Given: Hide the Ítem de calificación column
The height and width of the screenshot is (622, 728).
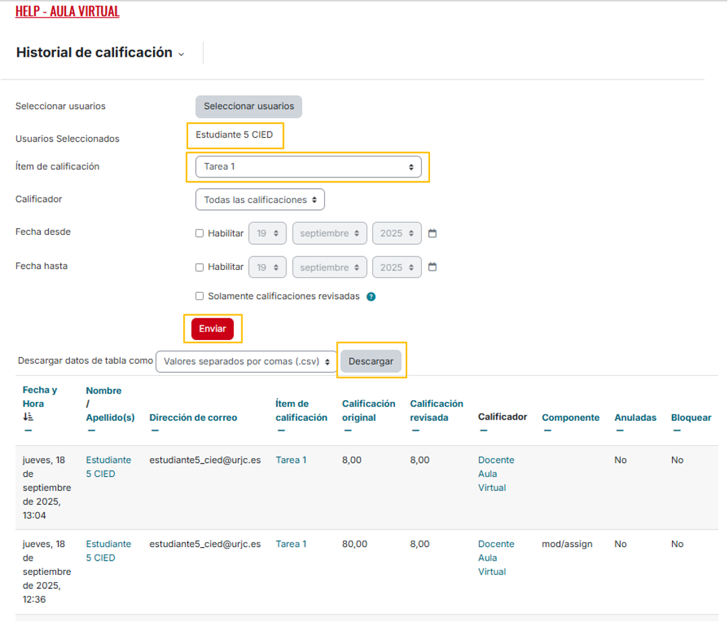Looking at the screenshot, I should (x=281, y=430).
